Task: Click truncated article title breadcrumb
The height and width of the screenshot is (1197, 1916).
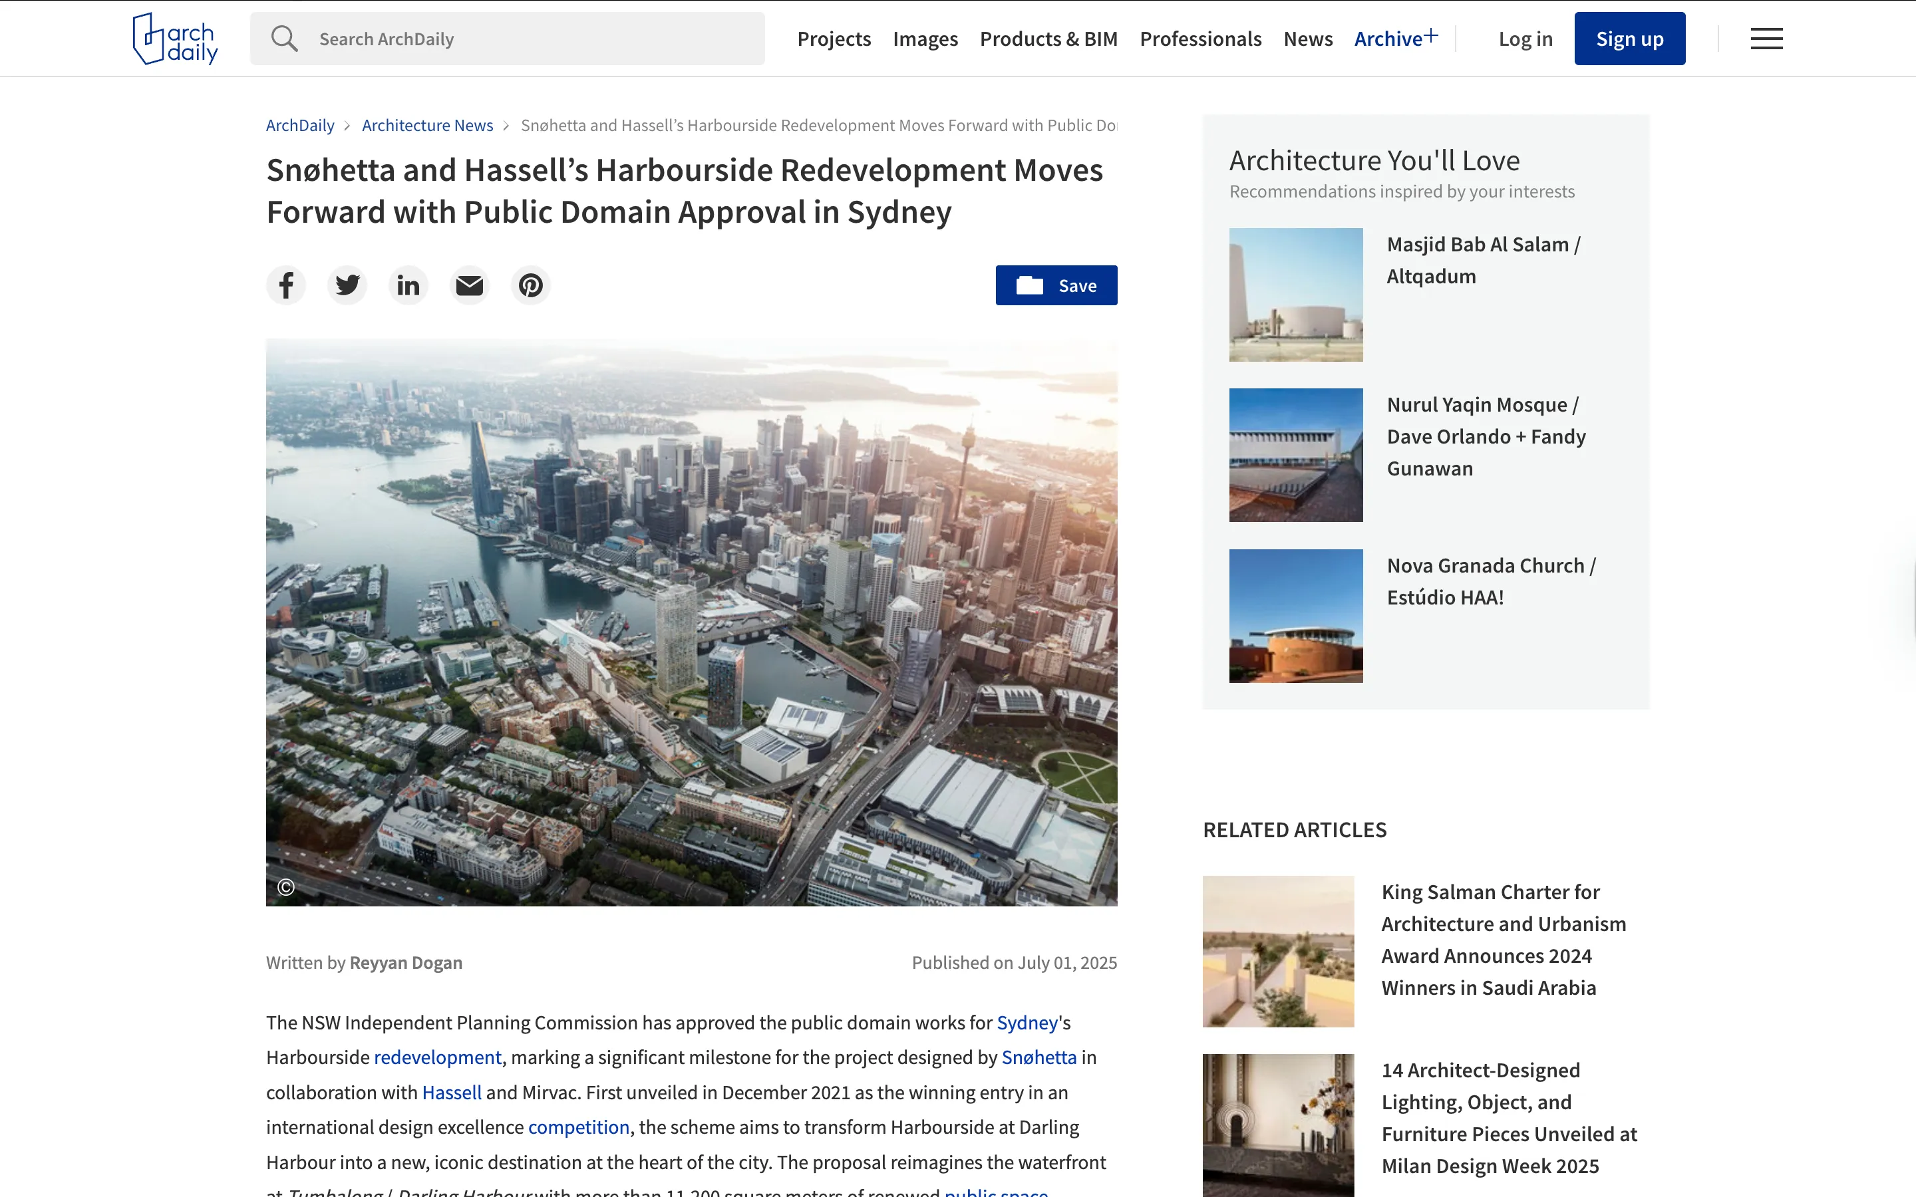Action: (819, 125)
